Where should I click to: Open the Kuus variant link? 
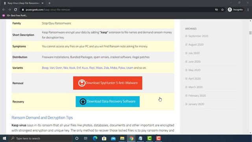pyautogui.click(x=85, y=68)
